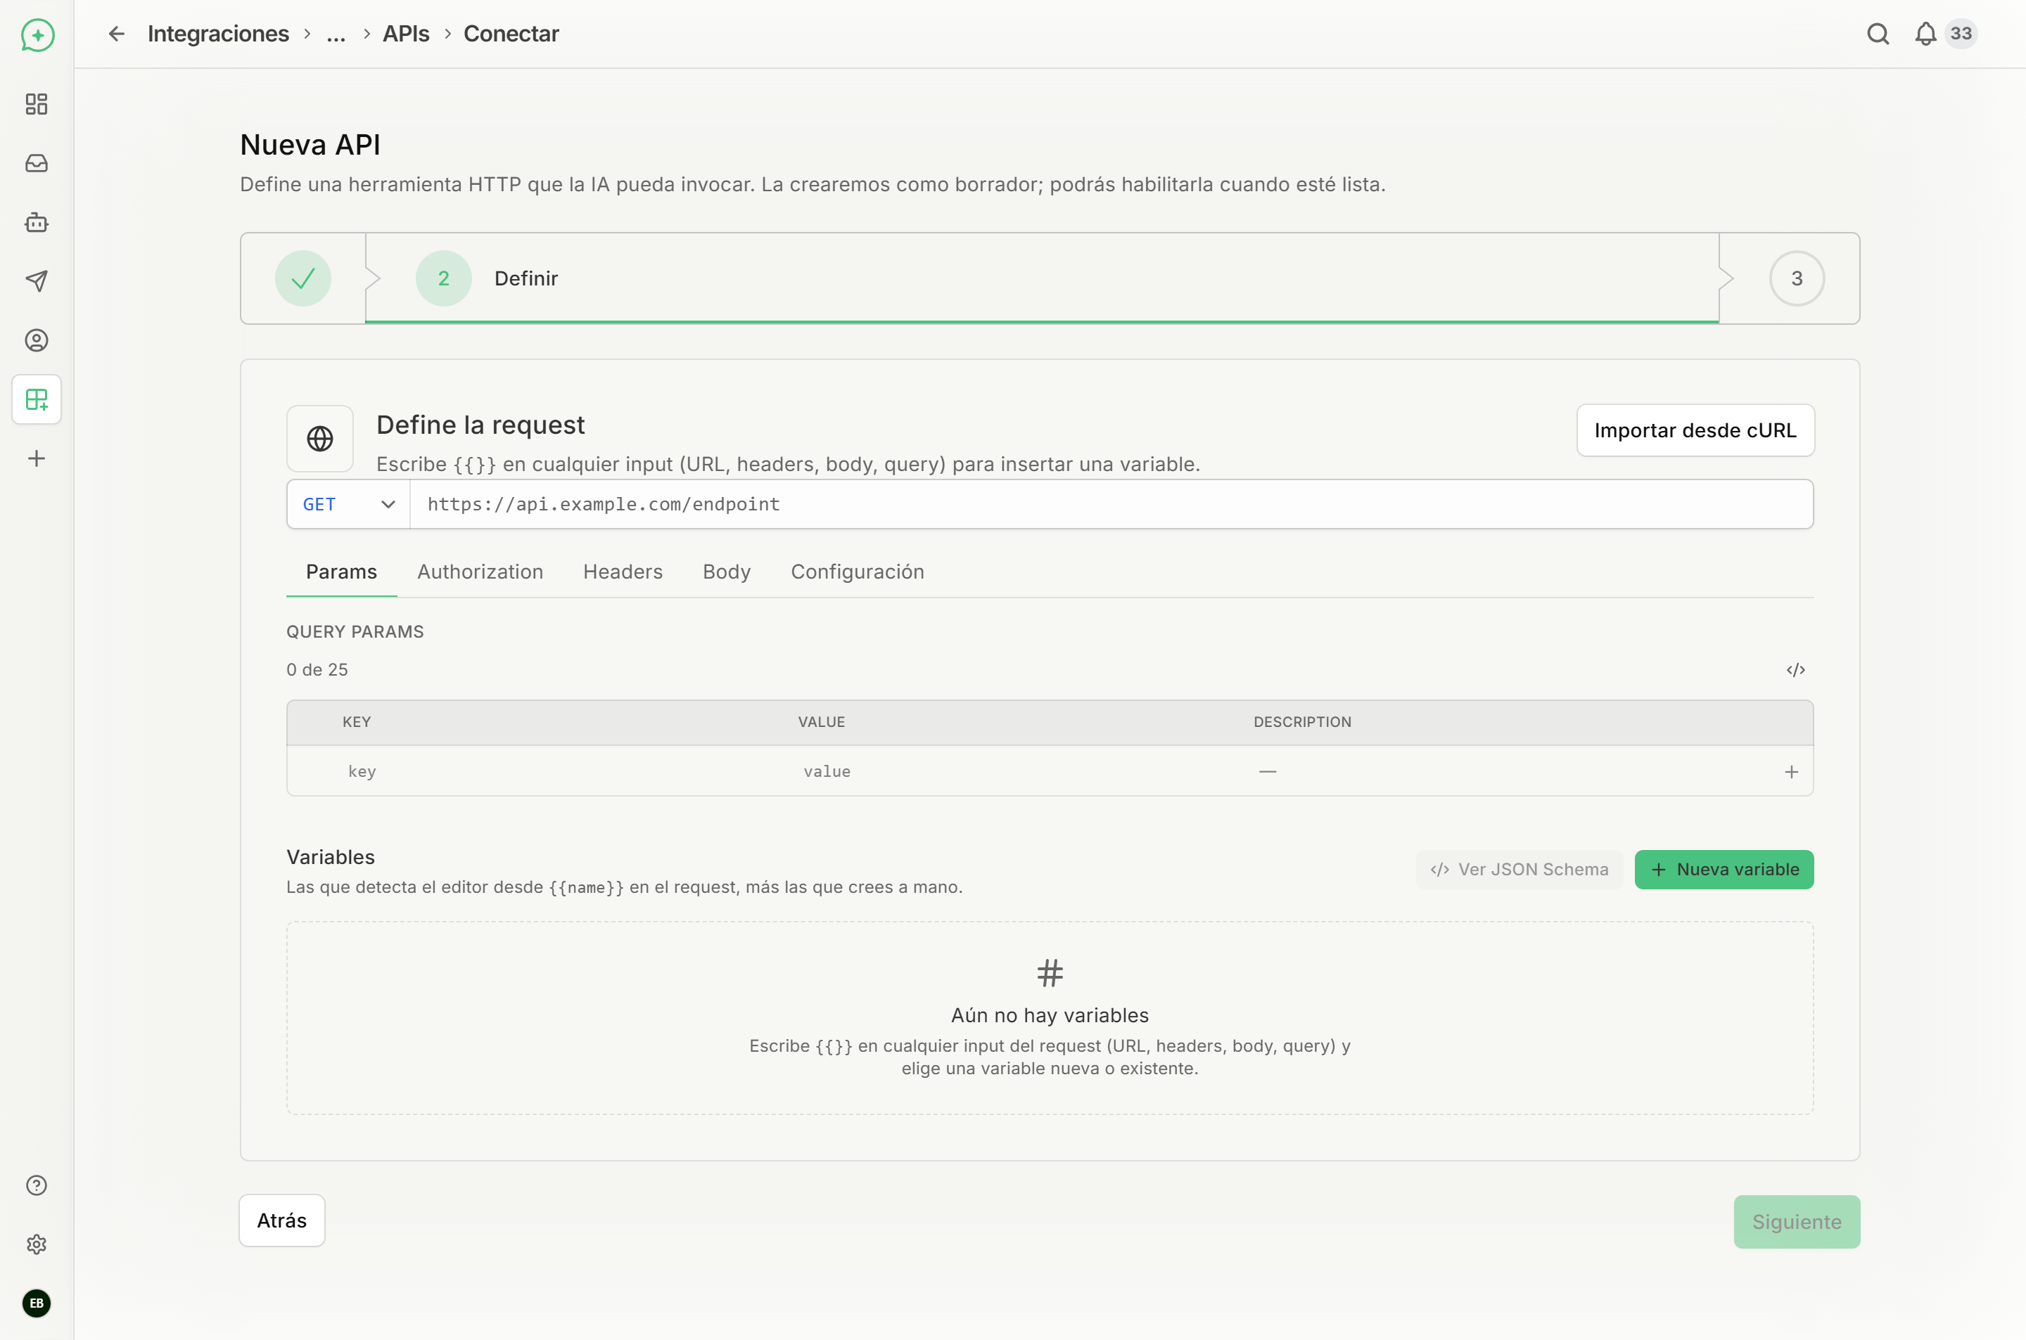Focus the endpoint URL input field
The width and height of the screenshot is (2026, 1340).
pyautogui.click(x=1111, y=504)
